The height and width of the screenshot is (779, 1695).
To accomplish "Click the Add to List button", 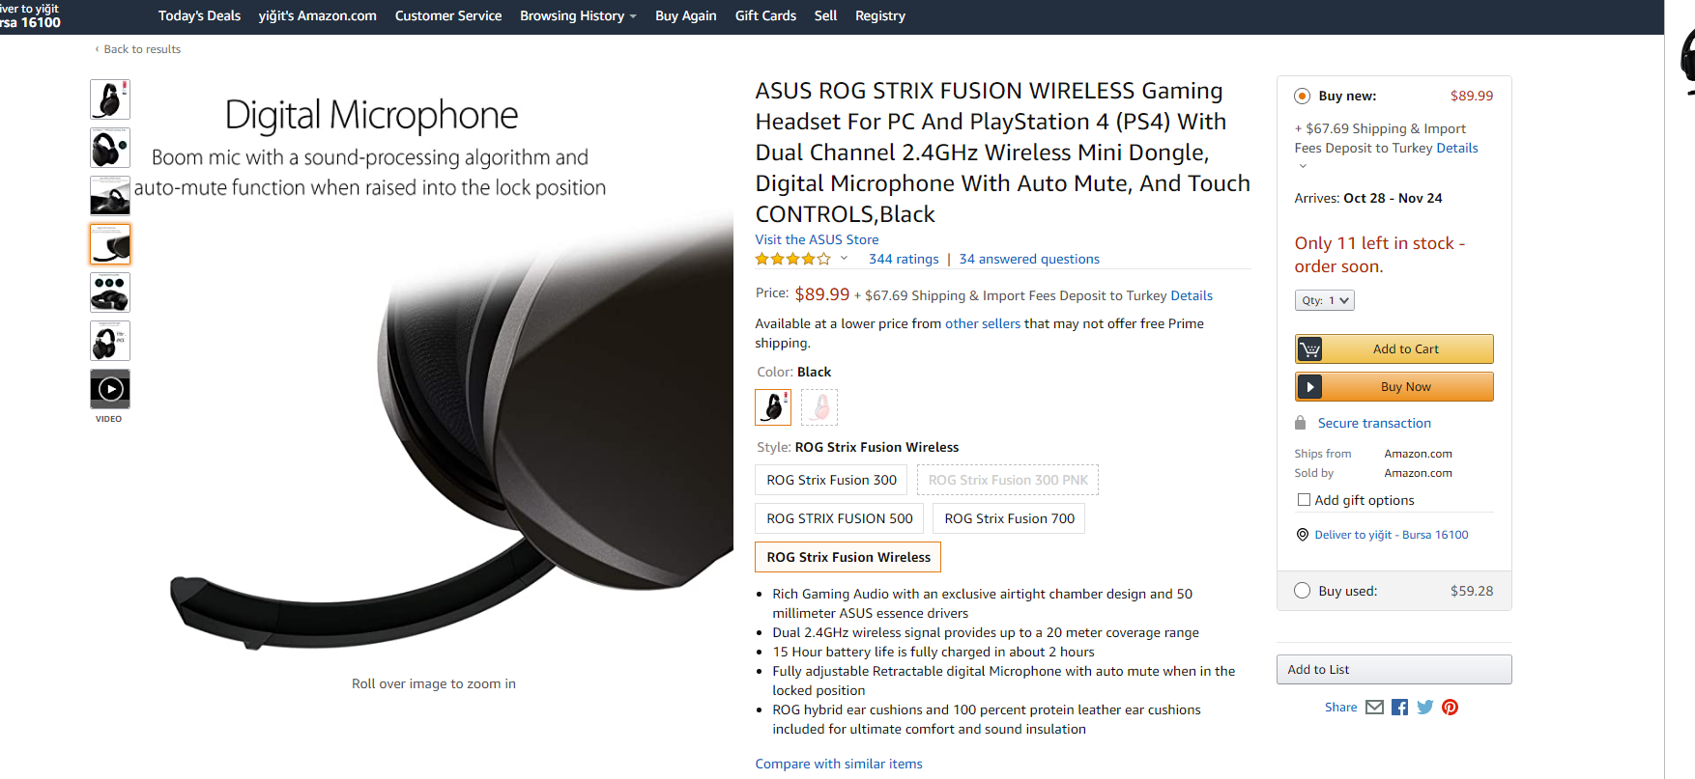I will click(x=1393, y=670).
